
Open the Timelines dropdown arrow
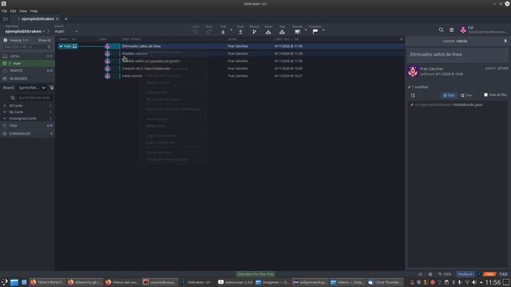[x=323, y=30]
